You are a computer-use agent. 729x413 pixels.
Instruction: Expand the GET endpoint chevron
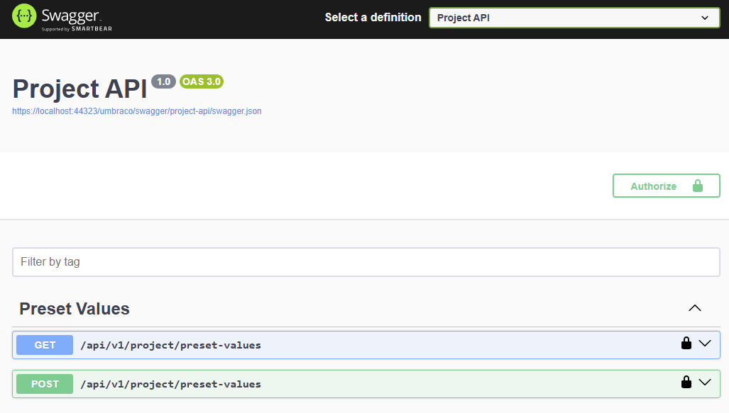click(705, 344)
